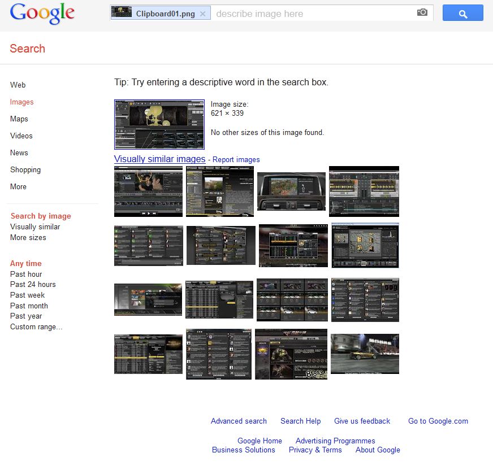Switch to Web search results
This screenshot has width=493, height=466.
[x=18, y=85]
